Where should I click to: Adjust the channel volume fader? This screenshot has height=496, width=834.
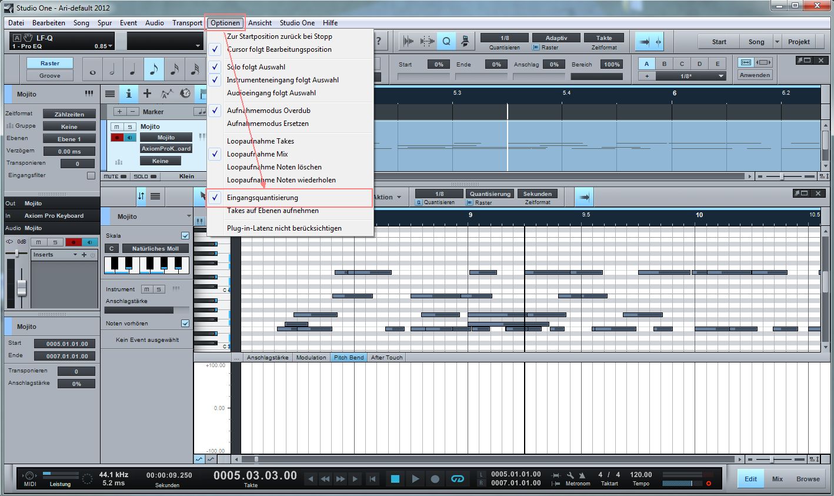pyautogui.click(x=22, y=288)
